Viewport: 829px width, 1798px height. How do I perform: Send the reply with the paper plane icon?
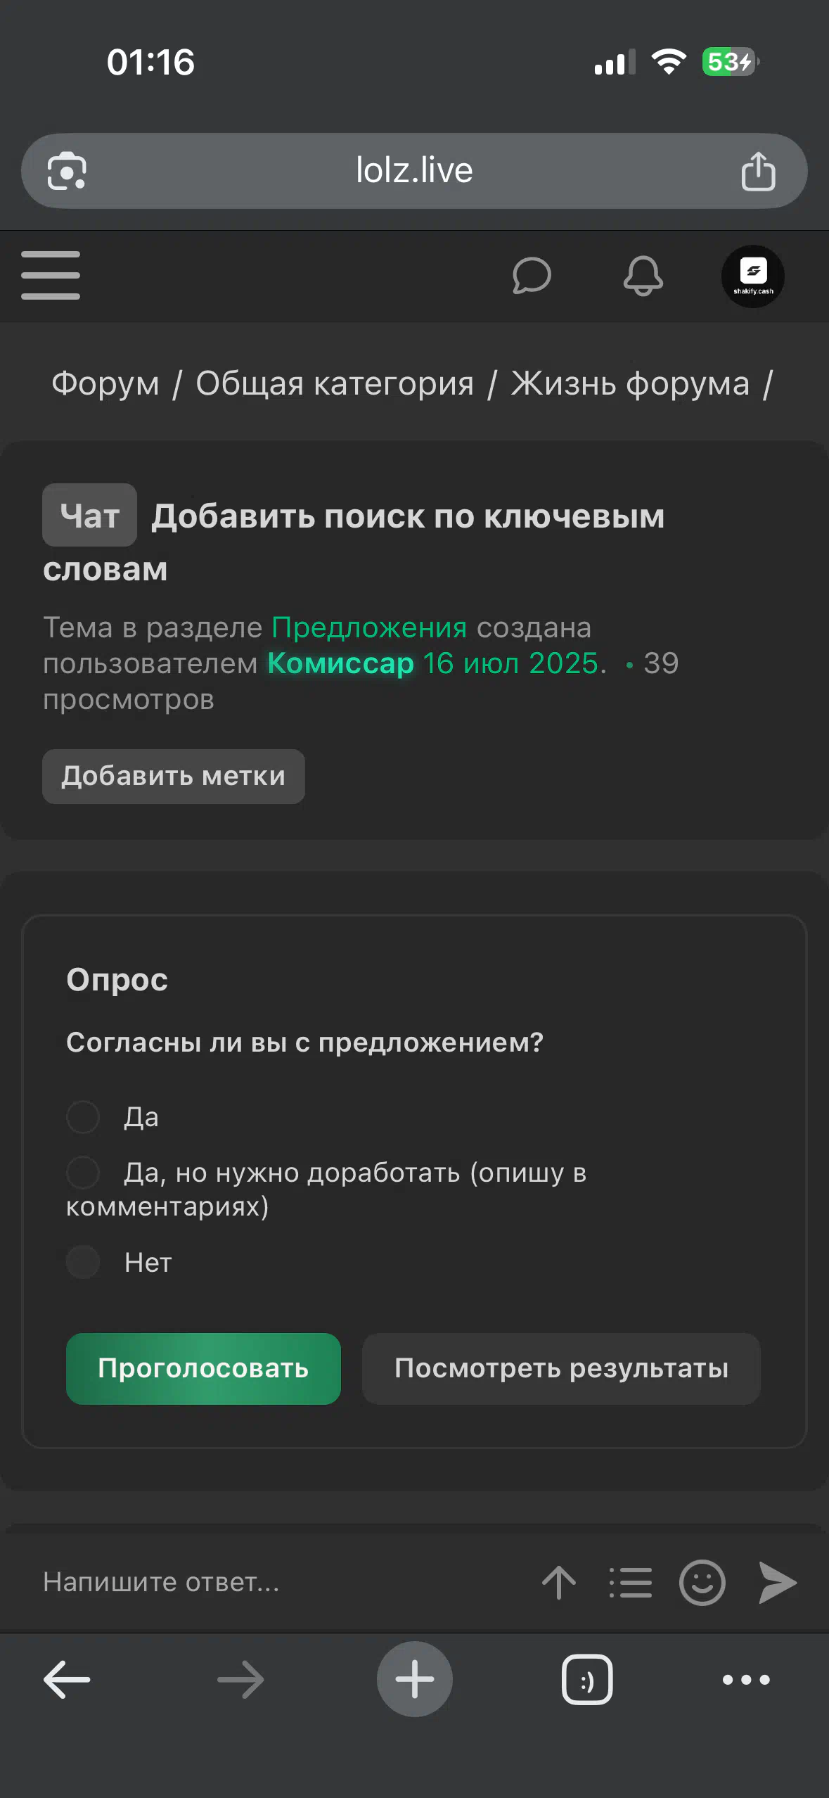click(x=778, y=1582)
